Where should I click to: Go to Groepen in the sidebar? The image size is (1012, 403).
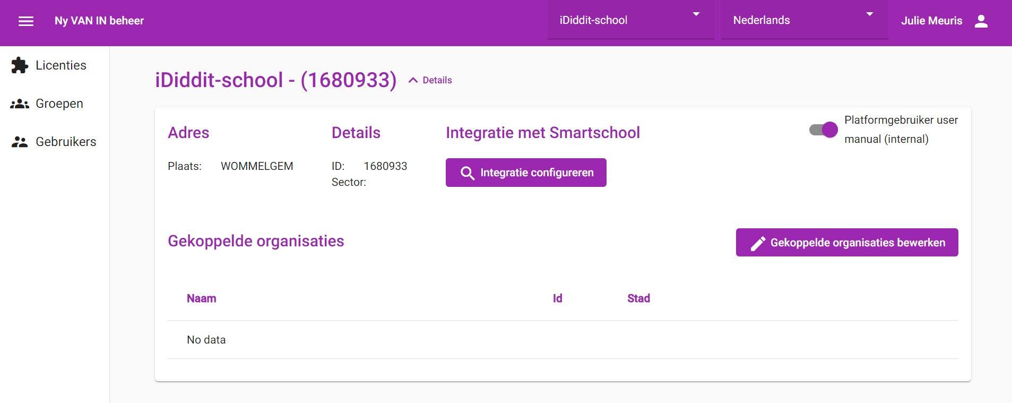55,104
